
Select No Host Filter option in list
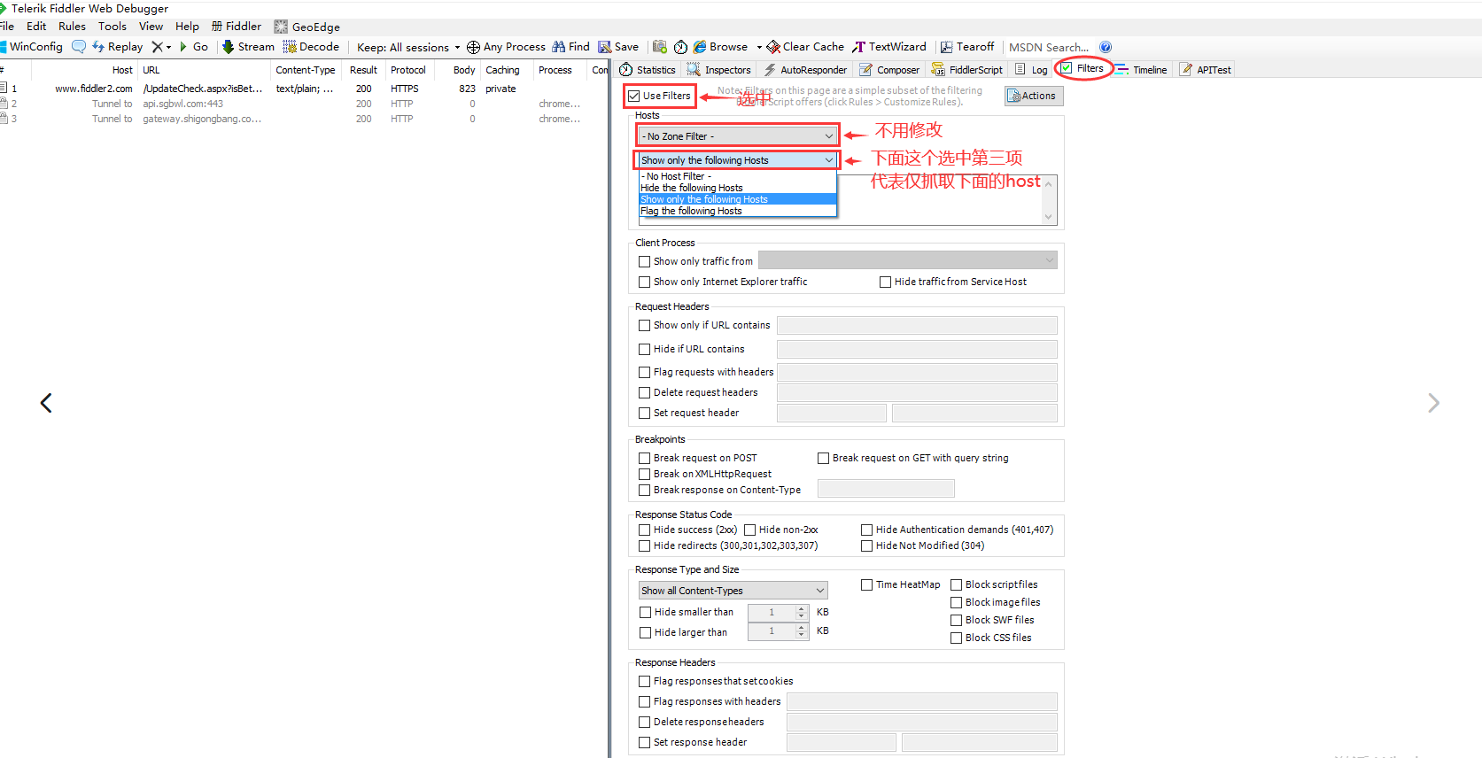pos(738,176)
